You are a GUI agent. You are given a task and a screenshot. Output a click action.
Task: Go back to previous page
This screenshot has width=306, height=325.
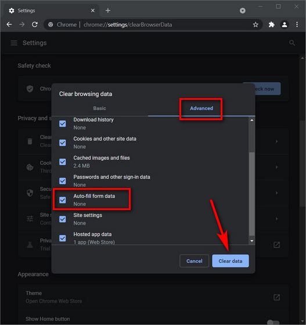[x=9, y=24]
